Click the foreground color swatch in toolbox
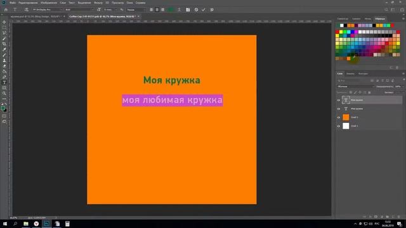The height and width of the screenshot is (228, 406). [3, 108]
